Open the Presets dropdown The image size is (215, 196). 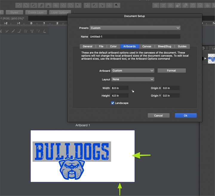[135, 28]
